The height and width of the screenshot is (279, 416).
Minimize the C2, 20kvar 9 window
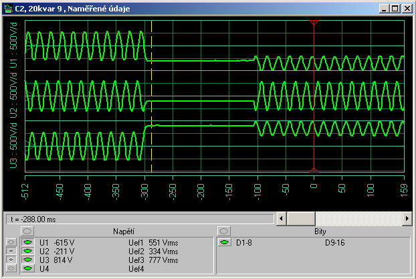pyautogui.click(x=384, y=9)
